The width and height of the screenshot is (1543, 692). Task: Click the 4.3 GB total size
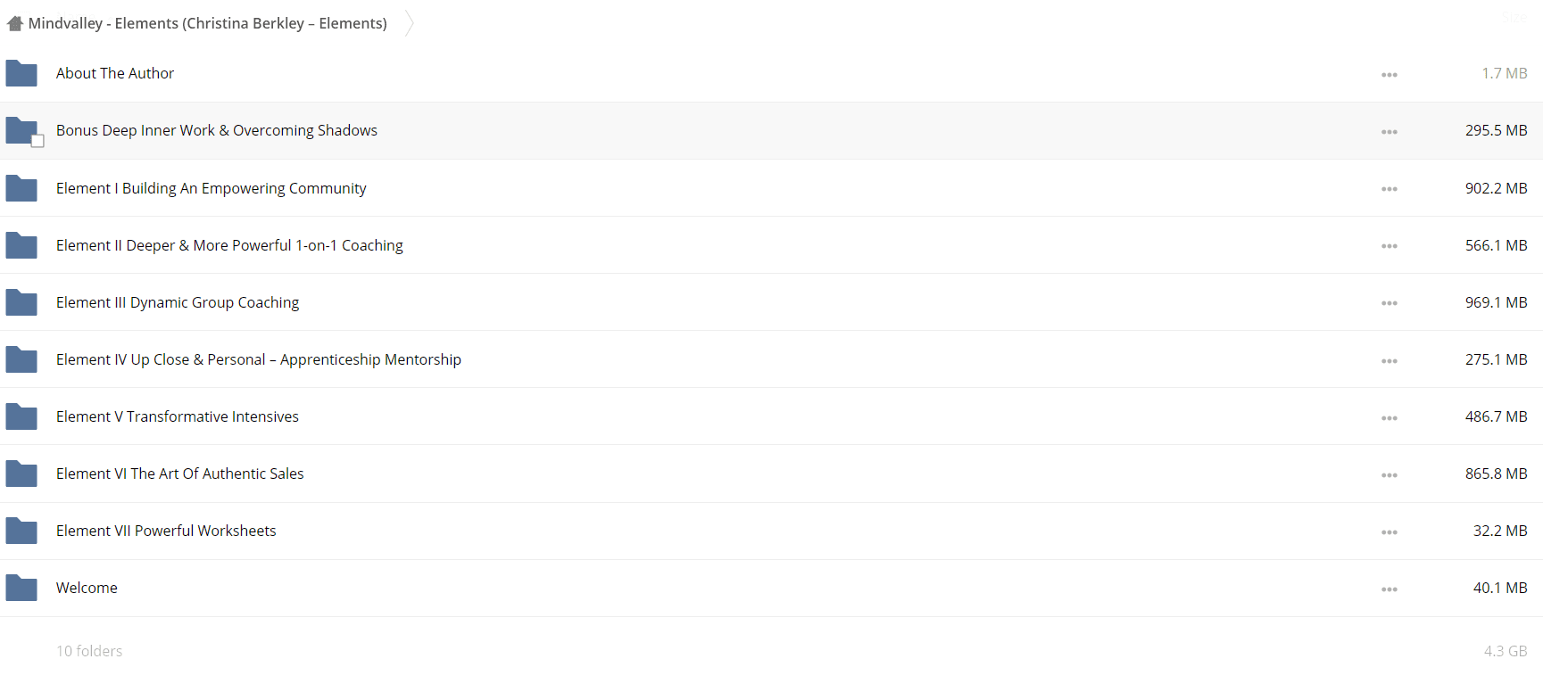pyautogui.click(x=1506, y=651)
